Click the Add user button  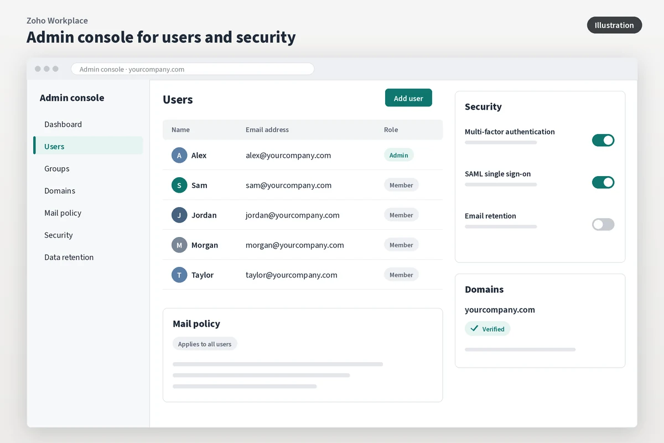[408, 98]
